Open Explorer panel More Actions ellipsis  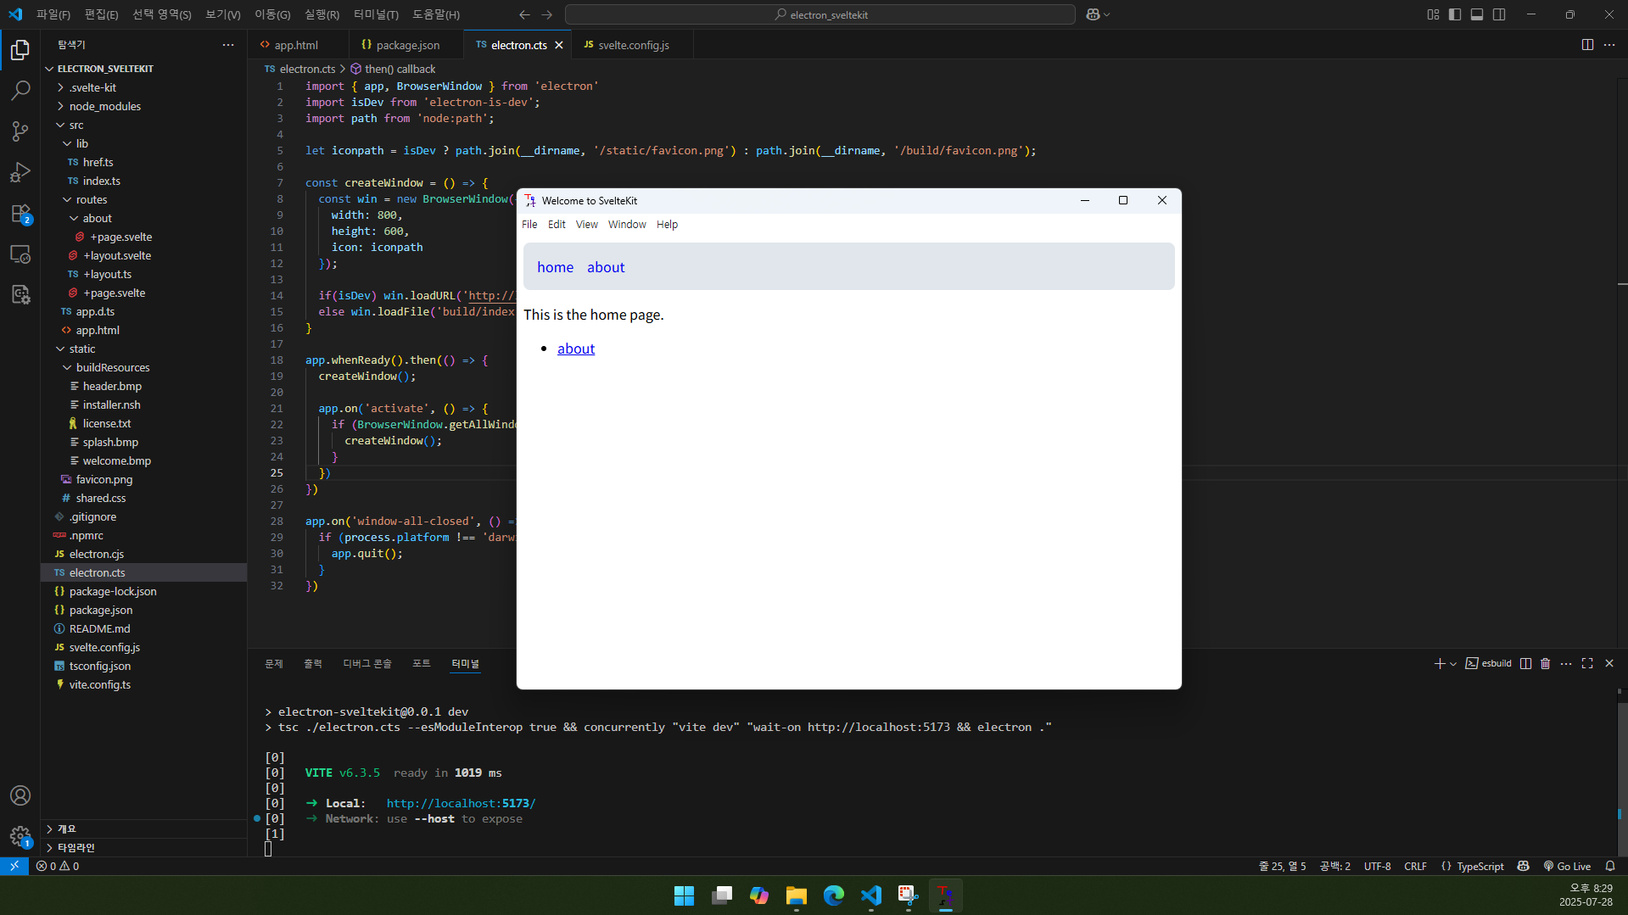(x=228, y=45)
